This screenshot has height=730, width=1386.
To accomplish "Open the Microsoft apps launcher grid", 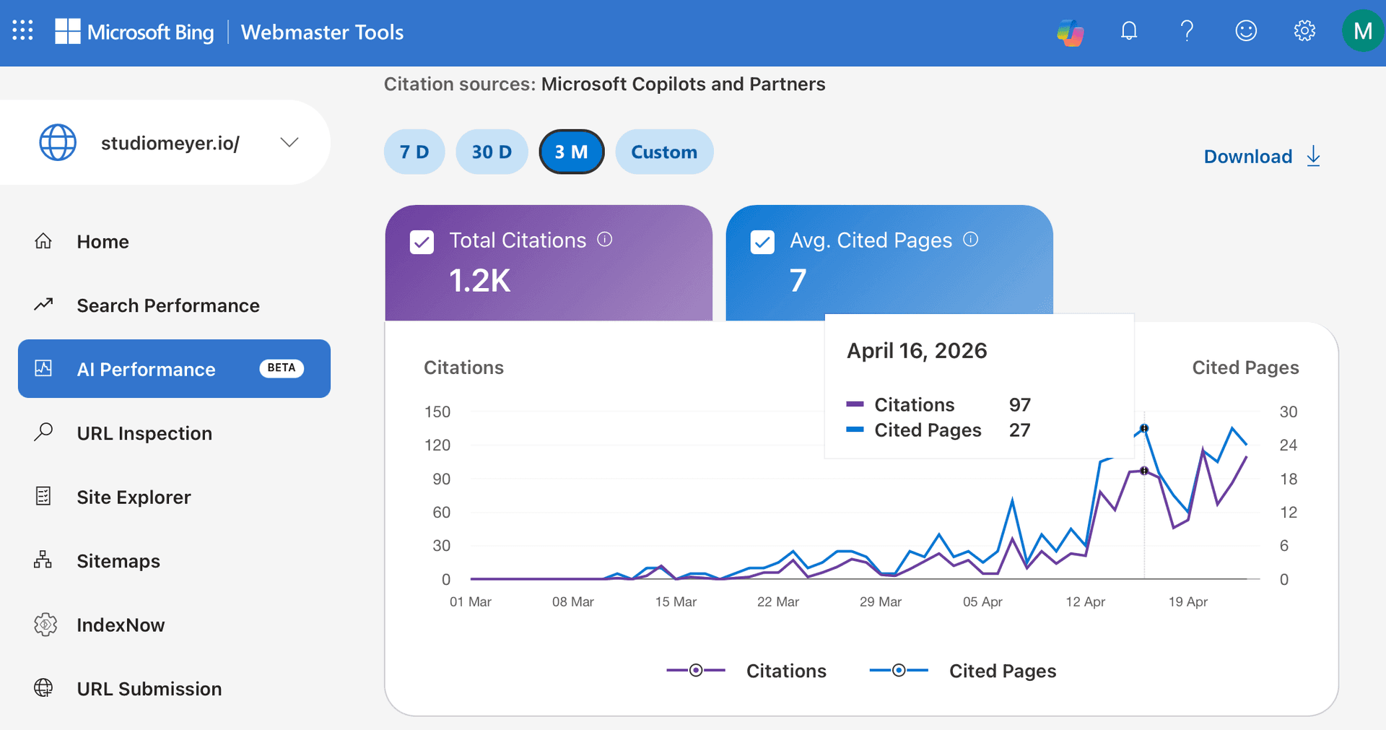I will [22, 31].
